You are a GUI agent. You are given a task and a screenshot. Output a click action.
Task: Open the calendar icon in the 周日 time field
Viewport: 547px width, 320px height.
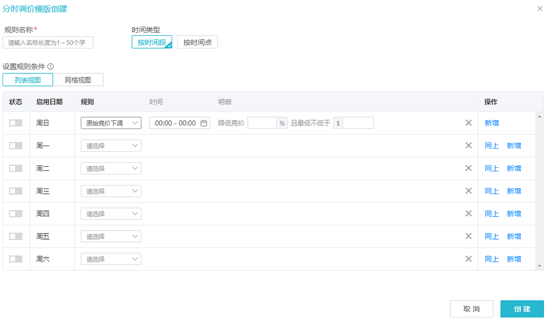(x=204, y=123)
